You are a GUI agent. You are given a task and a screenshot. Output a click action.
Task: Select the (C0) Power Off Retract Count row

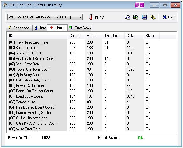coord(84,91)
